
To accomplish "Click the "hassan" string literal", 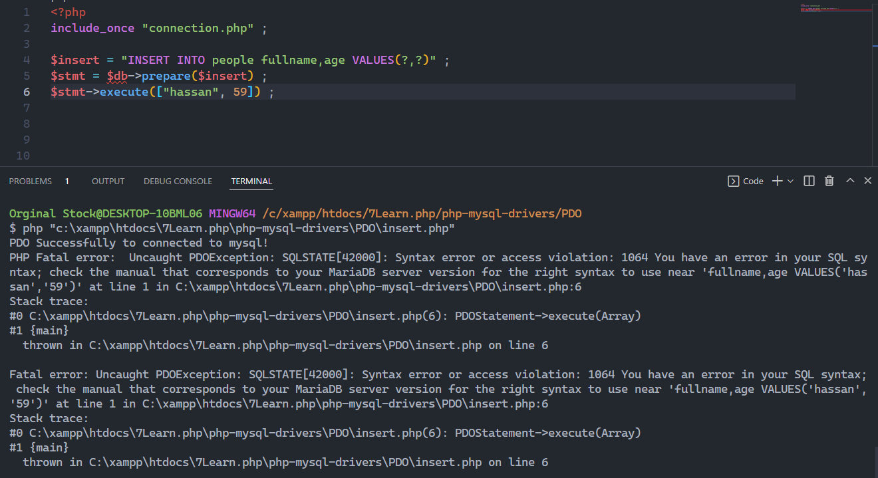I will (191, 92).
